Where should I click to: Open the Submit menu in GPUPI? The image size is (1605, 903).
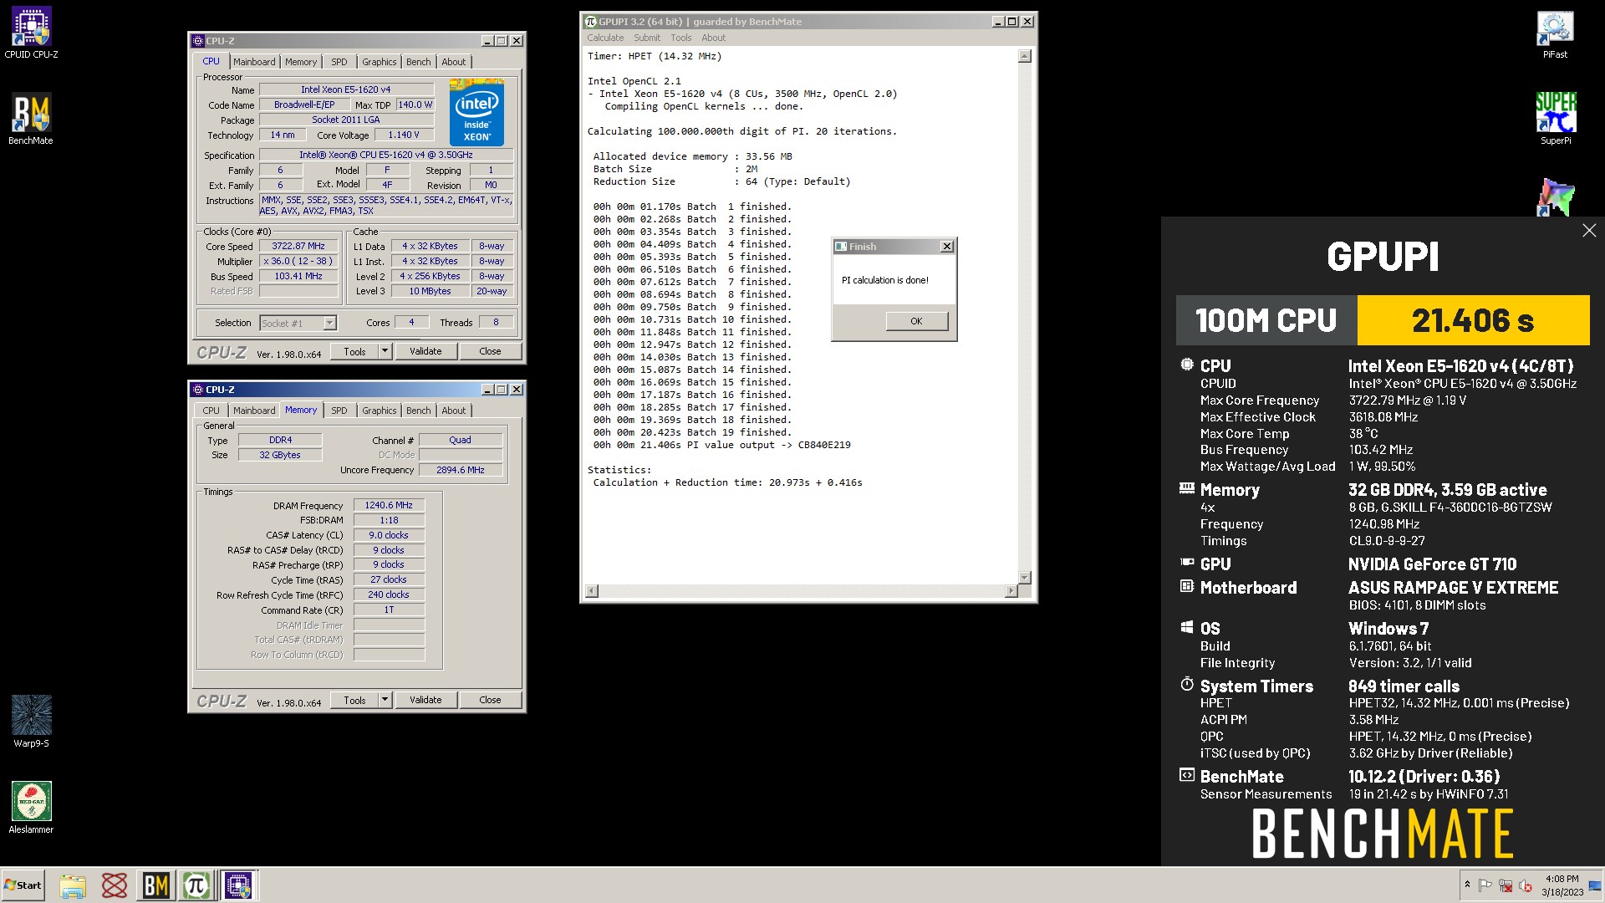tap(647, 38)
